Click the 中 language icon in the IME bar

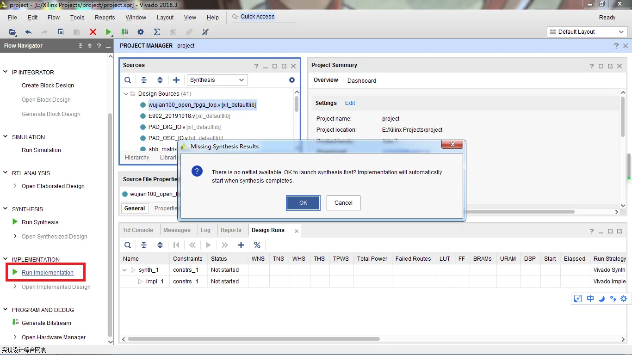pyautogui.click(x=590, y=299)
